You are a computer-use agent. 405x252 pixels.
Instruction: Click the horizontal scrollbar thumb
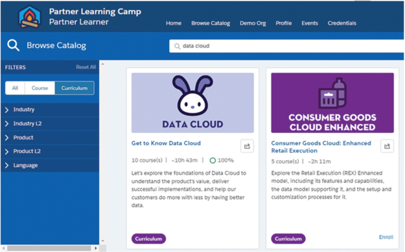[49, 248]
